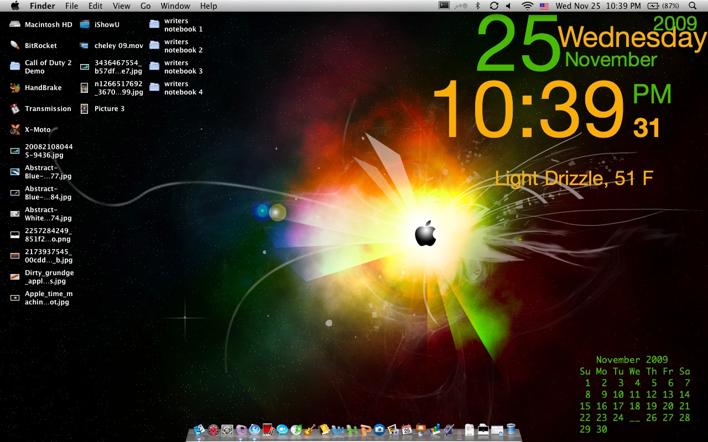Launch Microsoft Word from the dock
The height and width of the screenshot is (442, 708).
point(338,429)
